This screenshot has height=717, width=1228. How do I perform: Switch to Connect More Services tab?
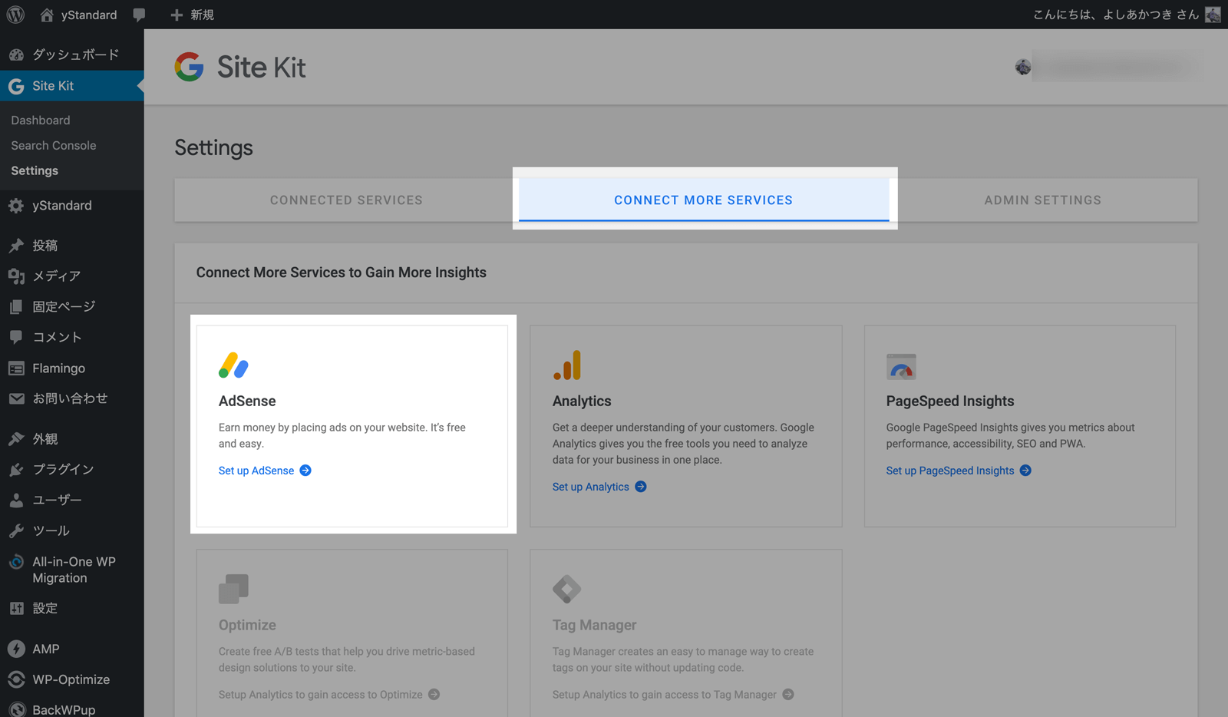[704, 200]
